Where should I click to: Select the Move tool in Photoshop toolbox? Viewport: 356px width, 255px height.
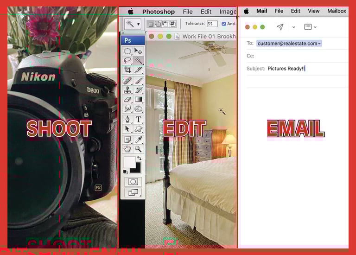(138, 51)
